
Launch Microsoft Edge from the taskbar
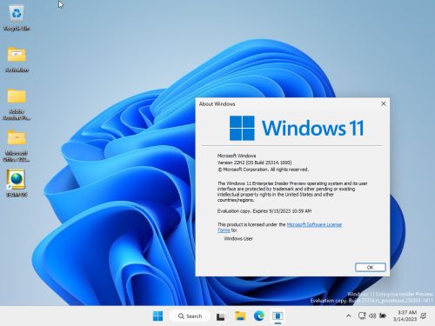pyautogui.click(x=259, y=316)
